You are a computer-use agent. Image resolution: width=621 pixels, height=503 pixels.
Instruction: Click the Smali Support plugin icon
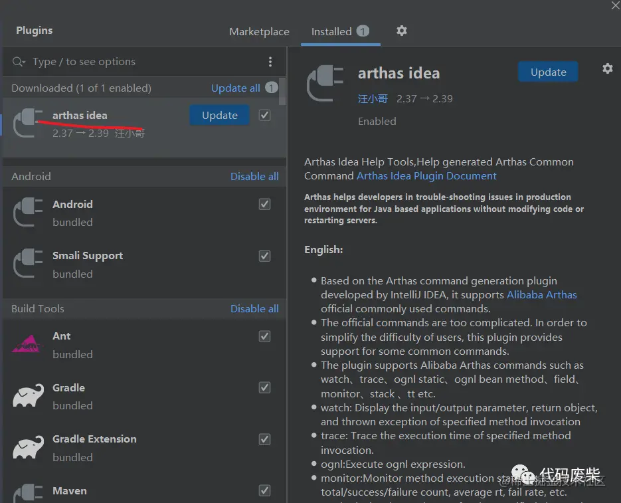pos(28,264)
